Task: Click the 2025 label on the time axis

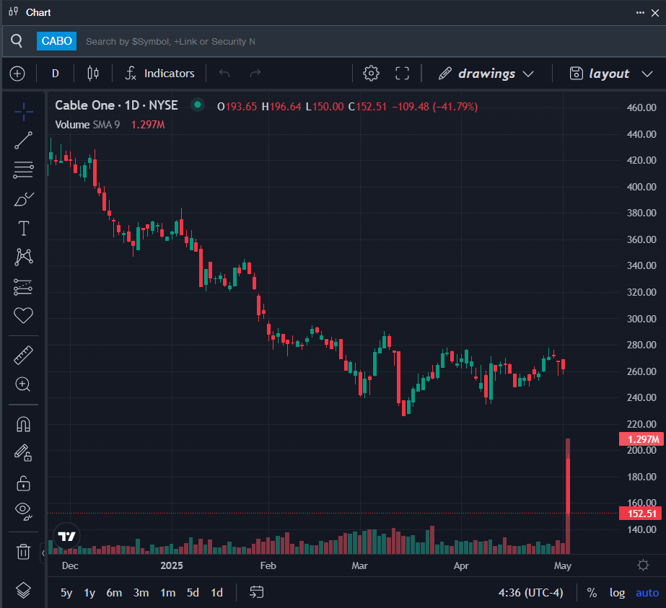Action: pyautogui.click(x=172, y=565)
